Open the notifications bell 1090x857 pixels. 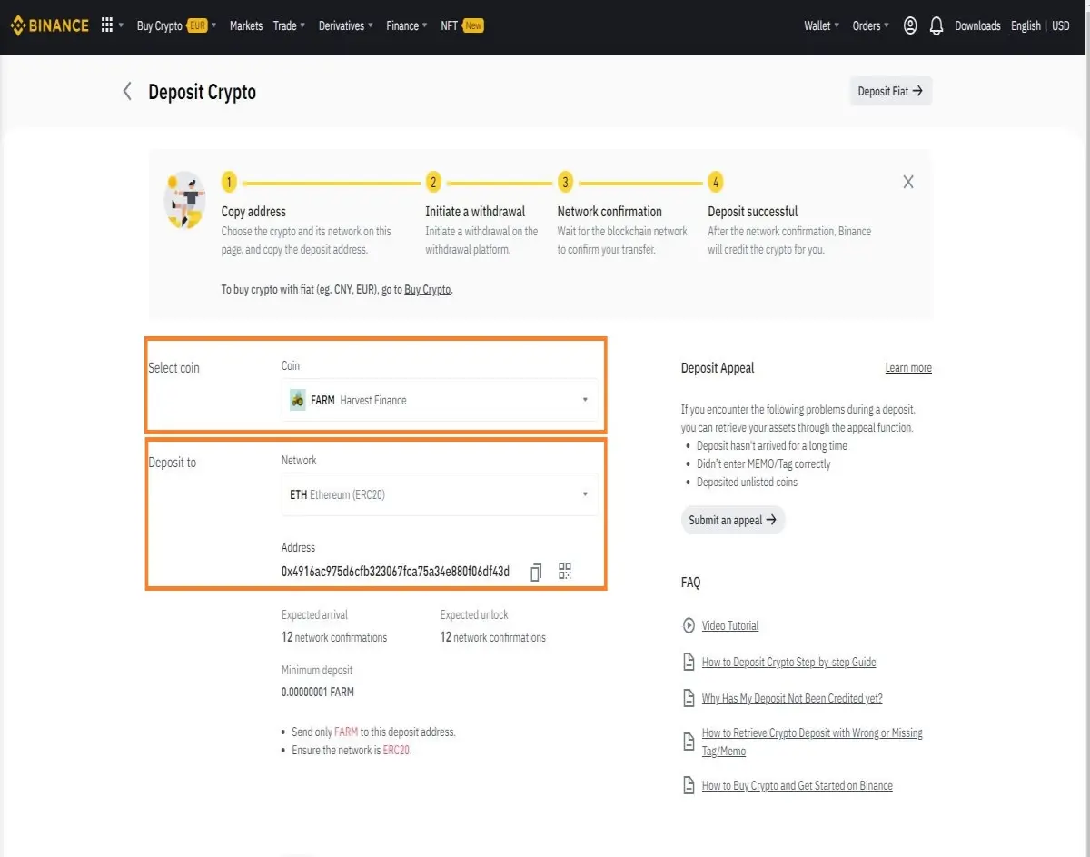[936, 25]
